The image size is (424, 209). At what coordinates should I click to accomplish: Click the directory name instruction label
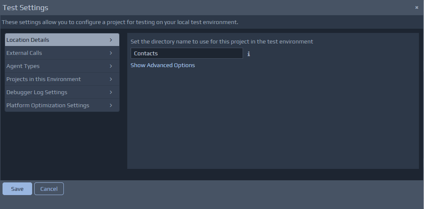[222, 42]
